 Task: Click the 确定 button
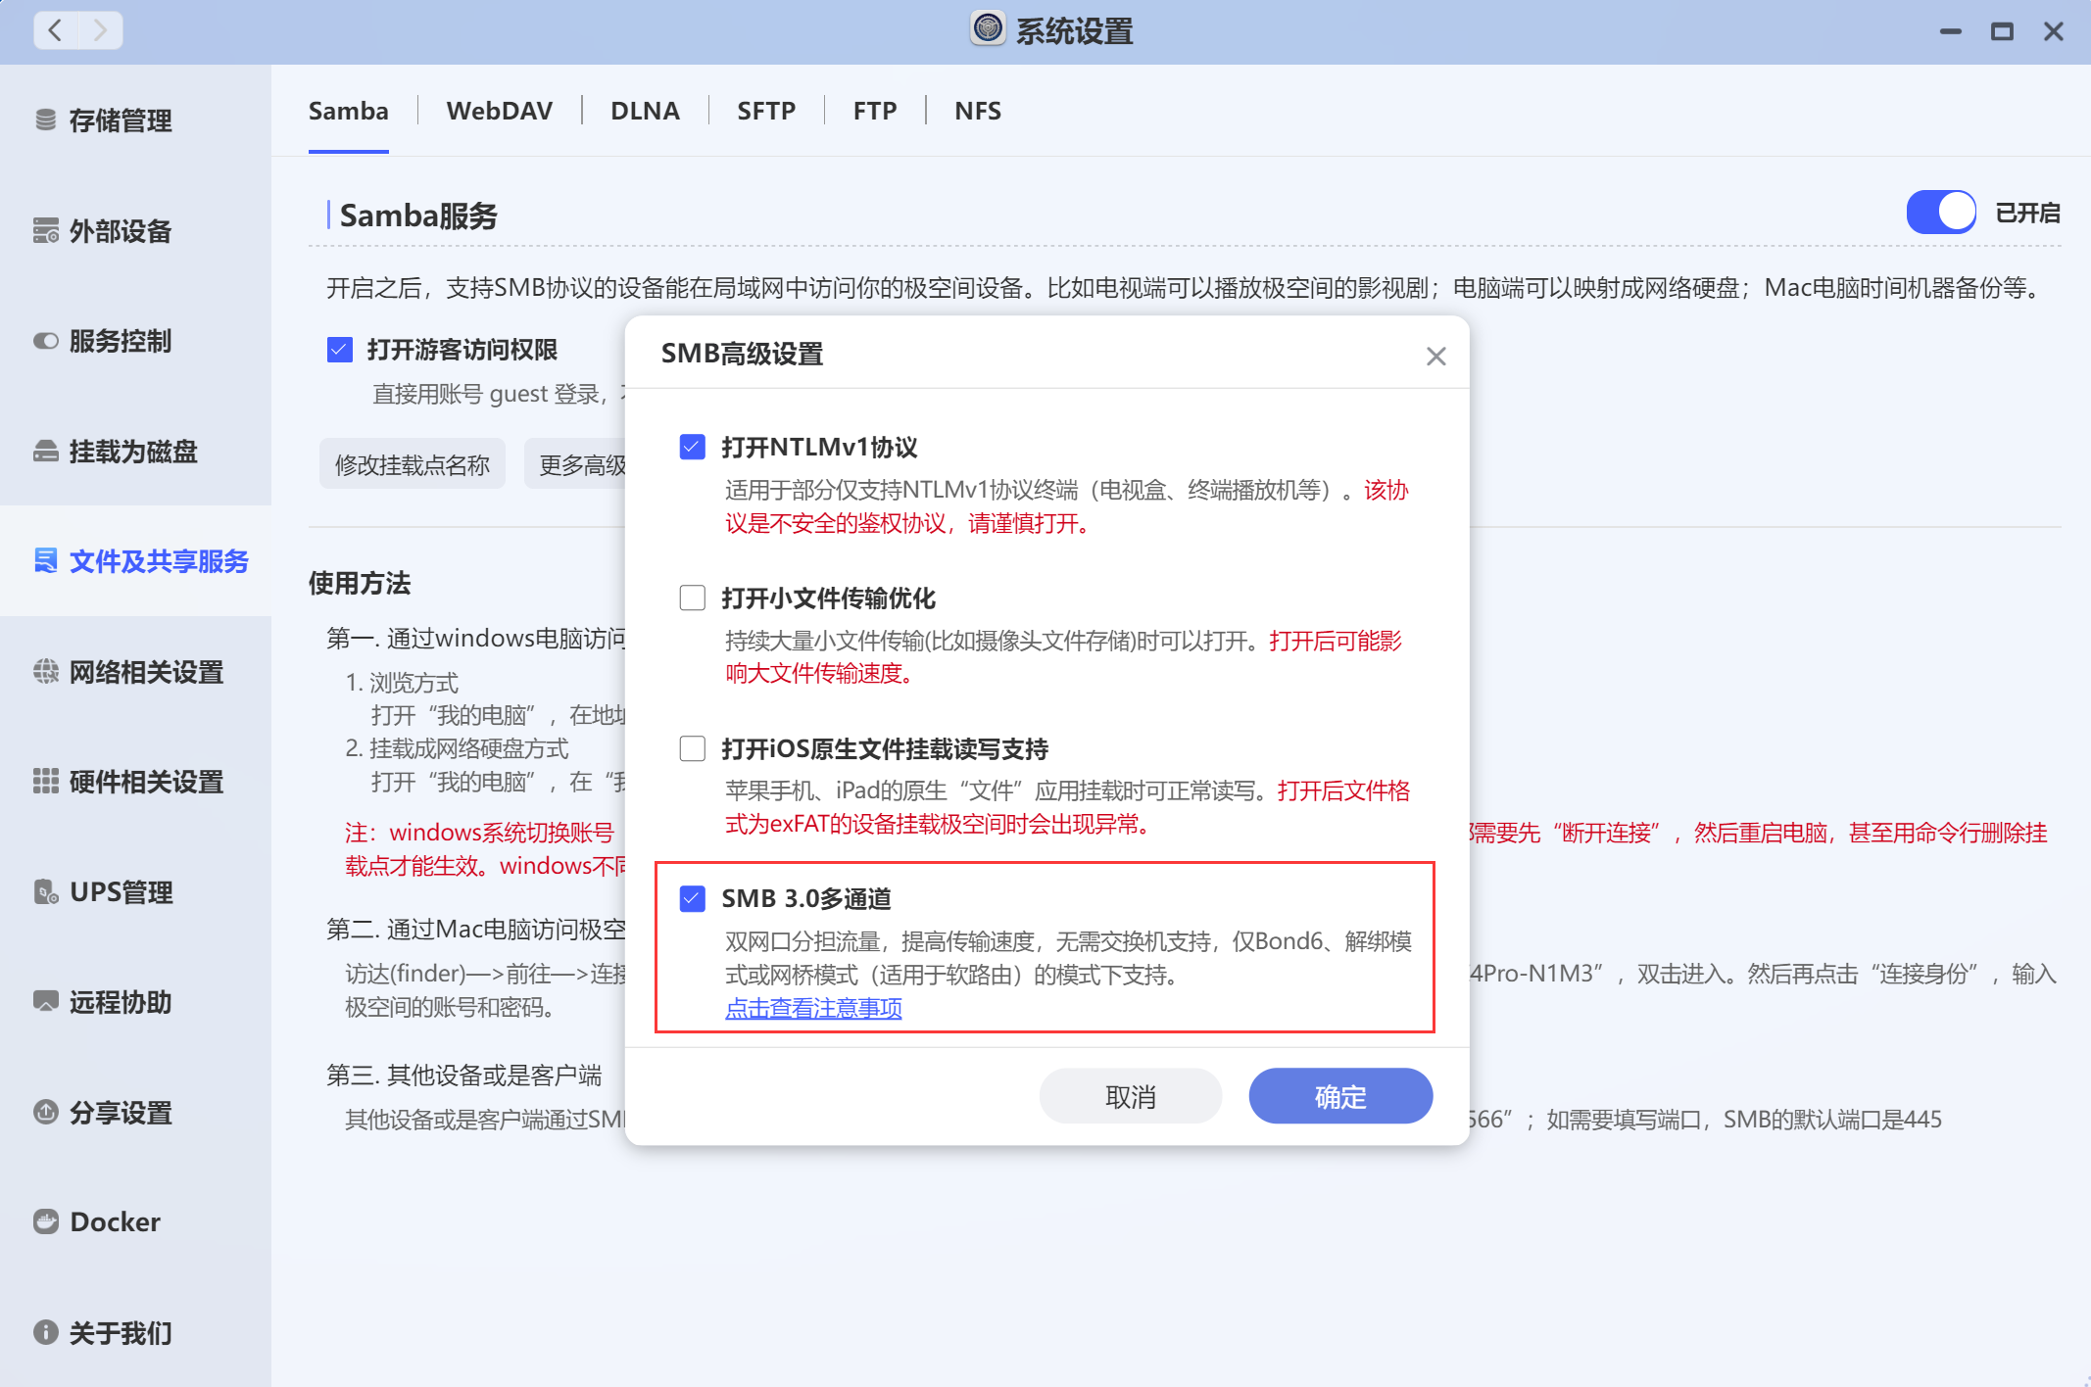(x=1339, y=1097)
